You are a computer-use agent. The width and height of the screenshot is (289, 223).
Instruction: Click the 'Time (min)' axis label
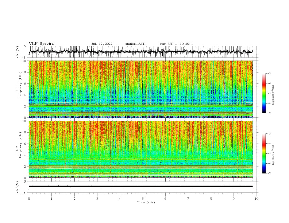point(146,202)
